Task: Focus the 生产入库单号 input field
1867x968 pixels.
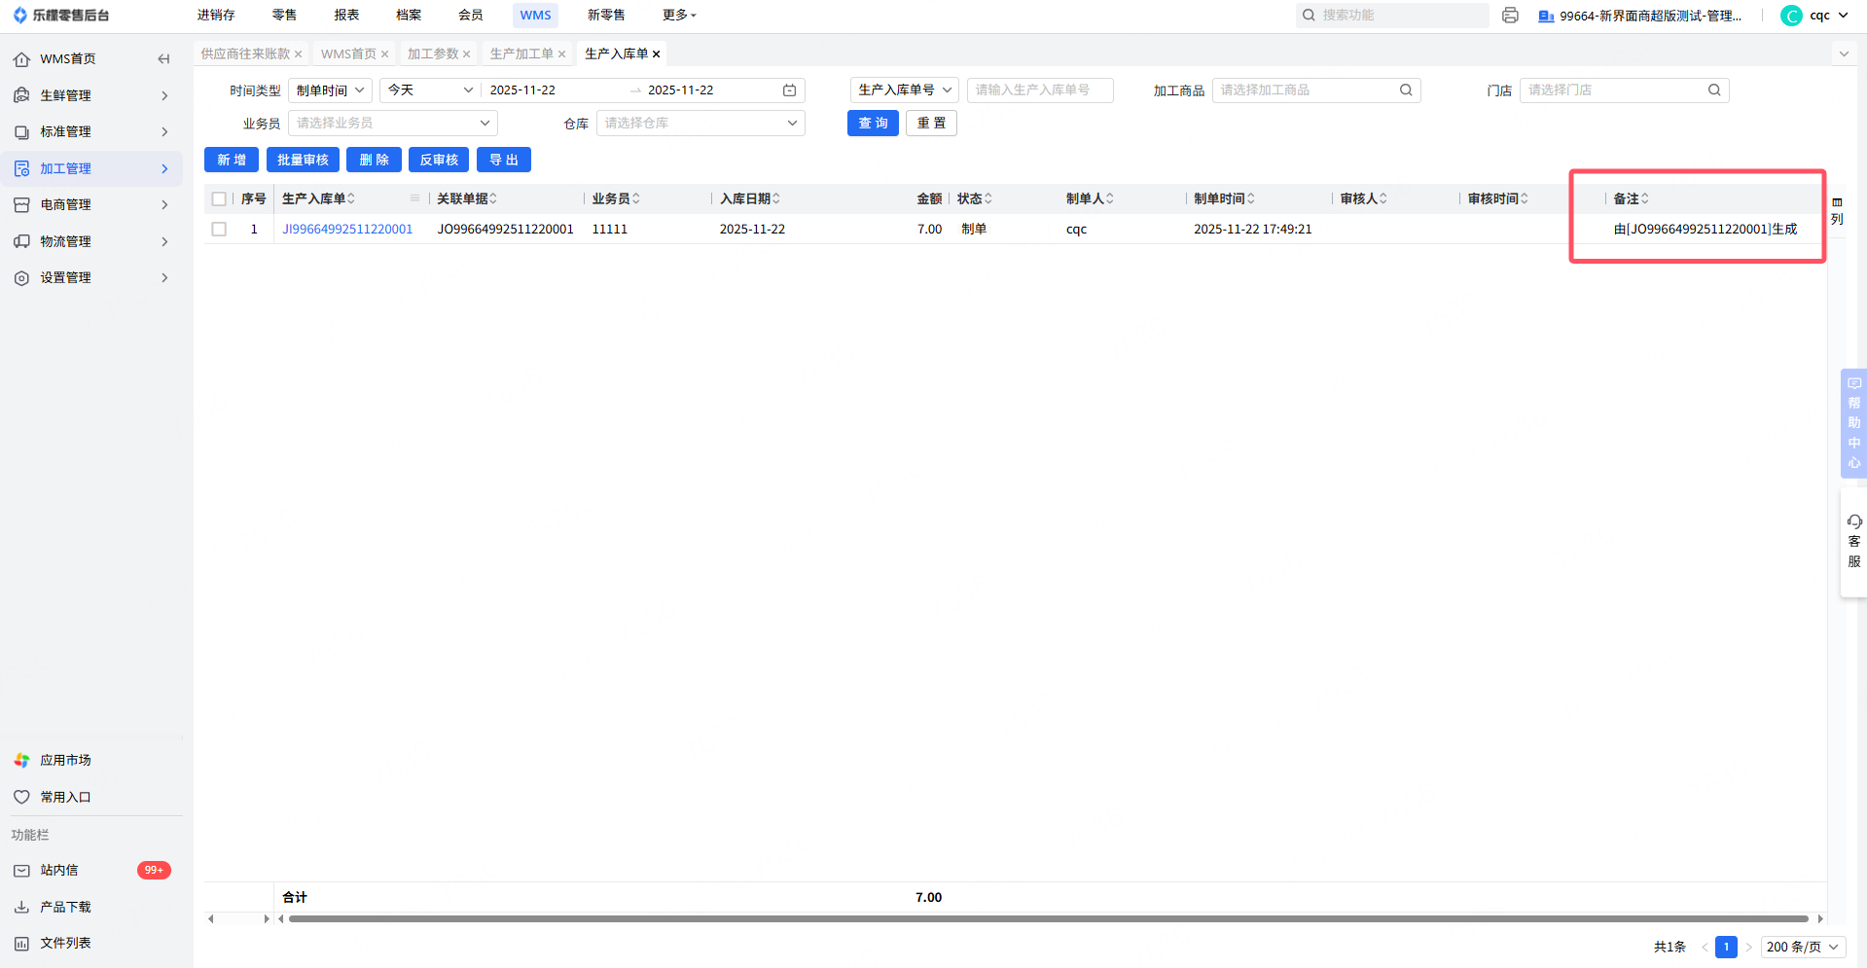Action: coord(1040,90)
